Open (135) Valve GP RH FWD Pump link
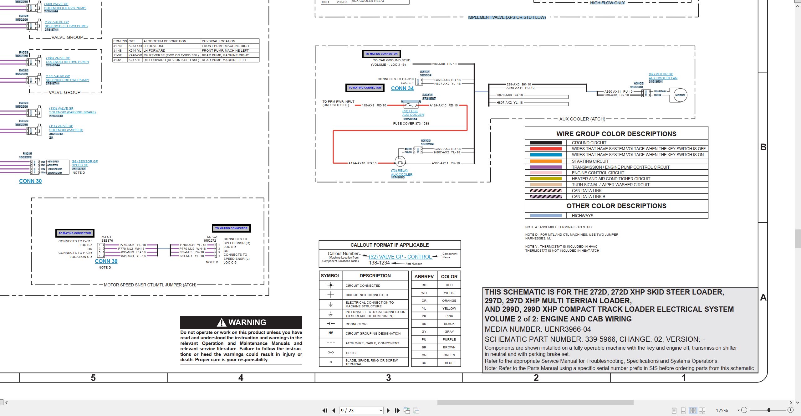The image size is (801, 416). tap(67, 78)
